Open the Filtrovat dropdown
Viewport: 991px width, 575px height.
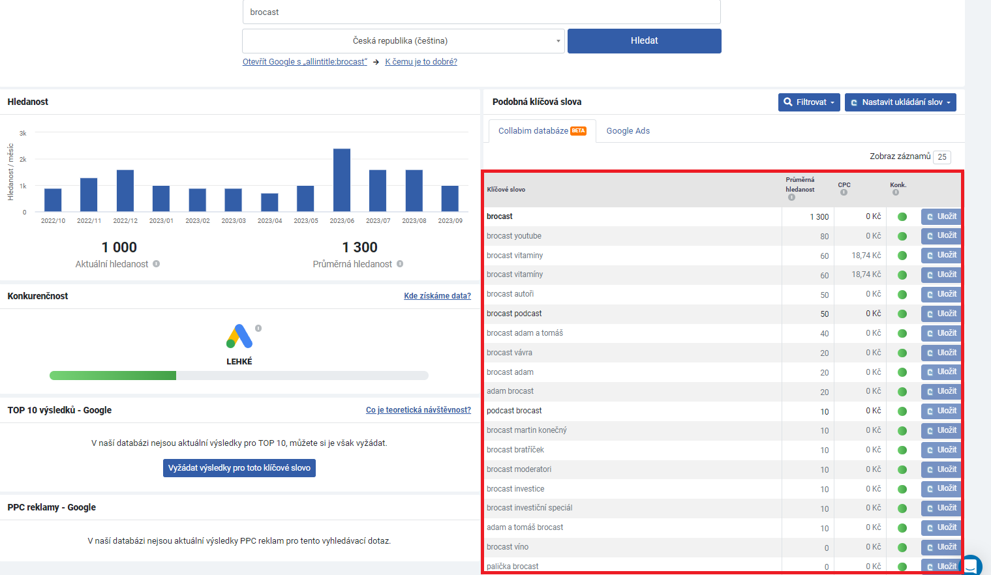[809, 102]
